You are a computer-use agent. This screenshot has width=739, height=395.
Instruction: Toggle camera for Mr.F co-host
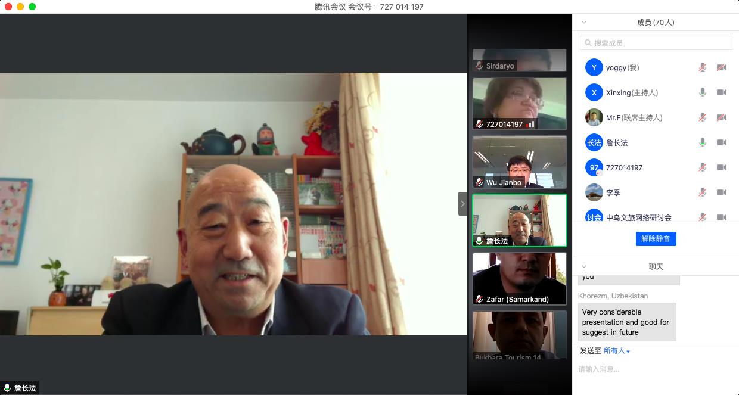click(x=721, y=117)
